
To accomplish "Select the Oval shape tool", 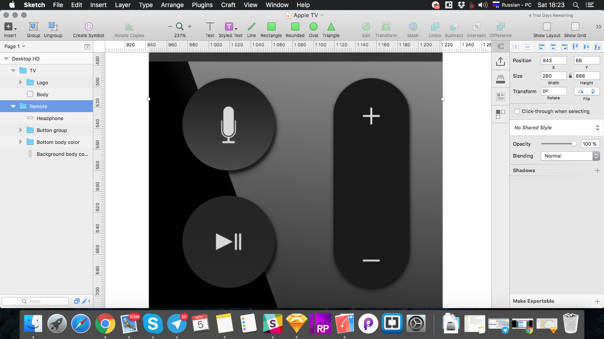I will pyautogui.click(x=313, y=27).
